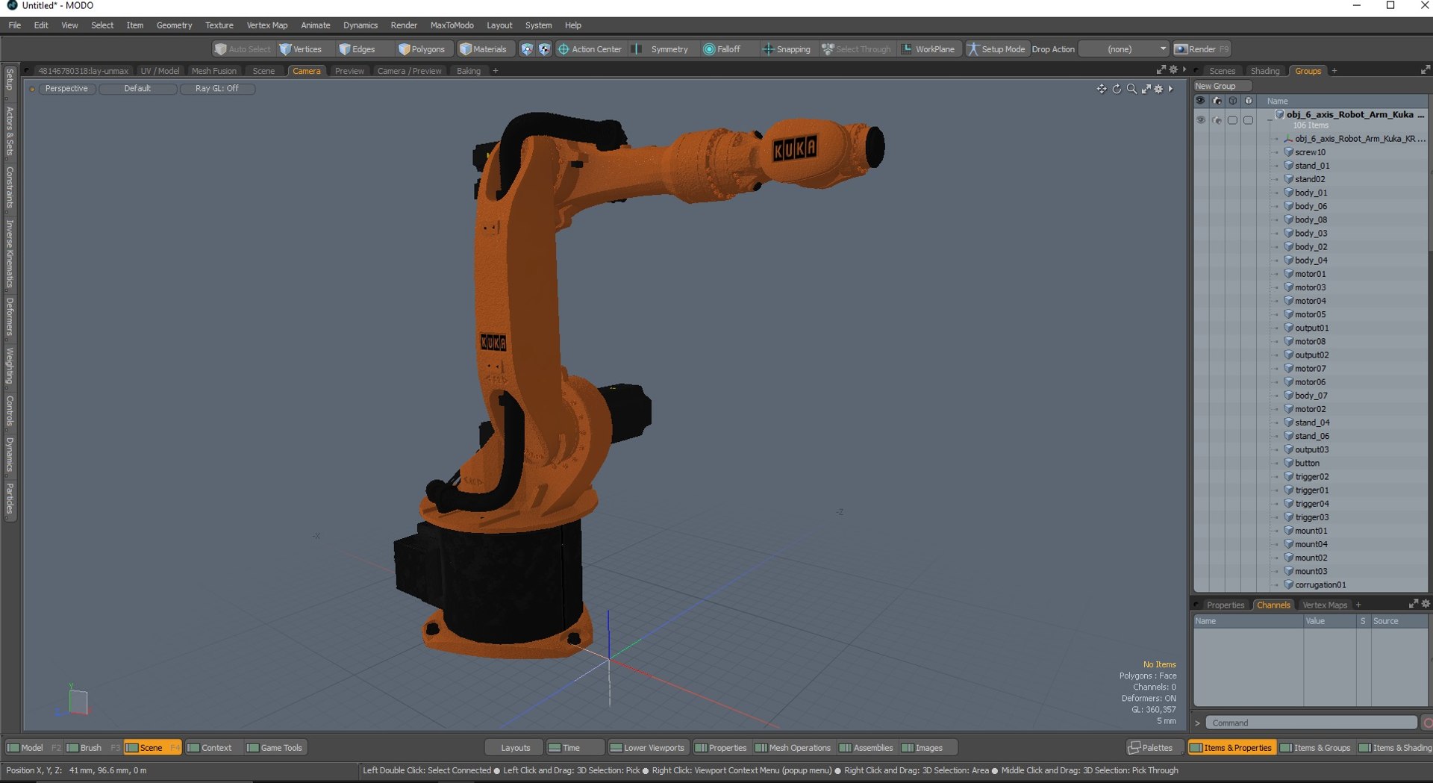Select the body_01 item
This screenshot has width=1433, height=783.
[1311, 193]
